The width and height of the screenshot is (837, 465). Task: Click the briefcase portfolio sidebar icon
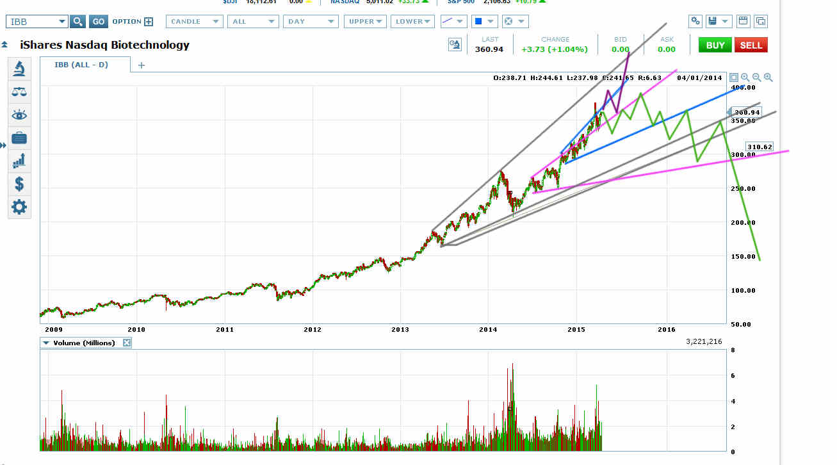(x=19, y=138)
